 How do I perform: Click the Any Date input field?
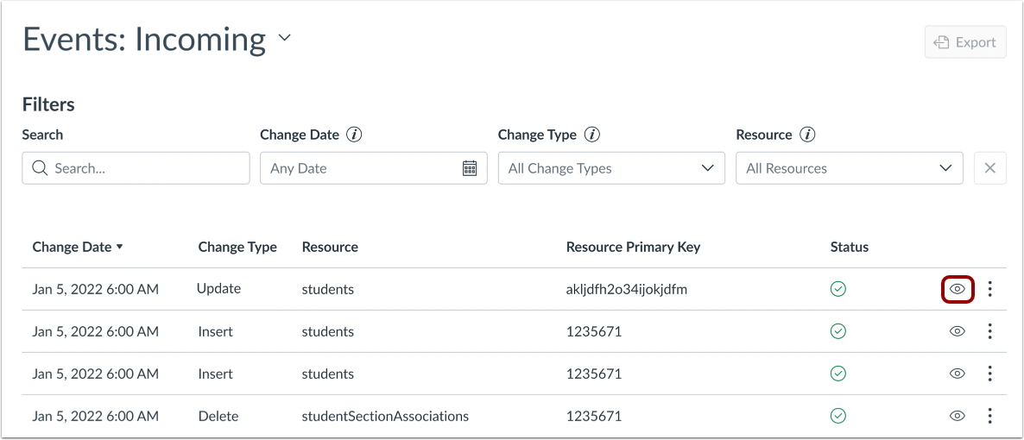click(363, 168)
